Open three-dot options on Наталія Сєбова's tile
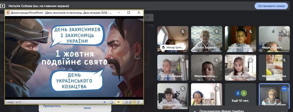The height and width of the screenshot is (112, 293). point(284,89)
